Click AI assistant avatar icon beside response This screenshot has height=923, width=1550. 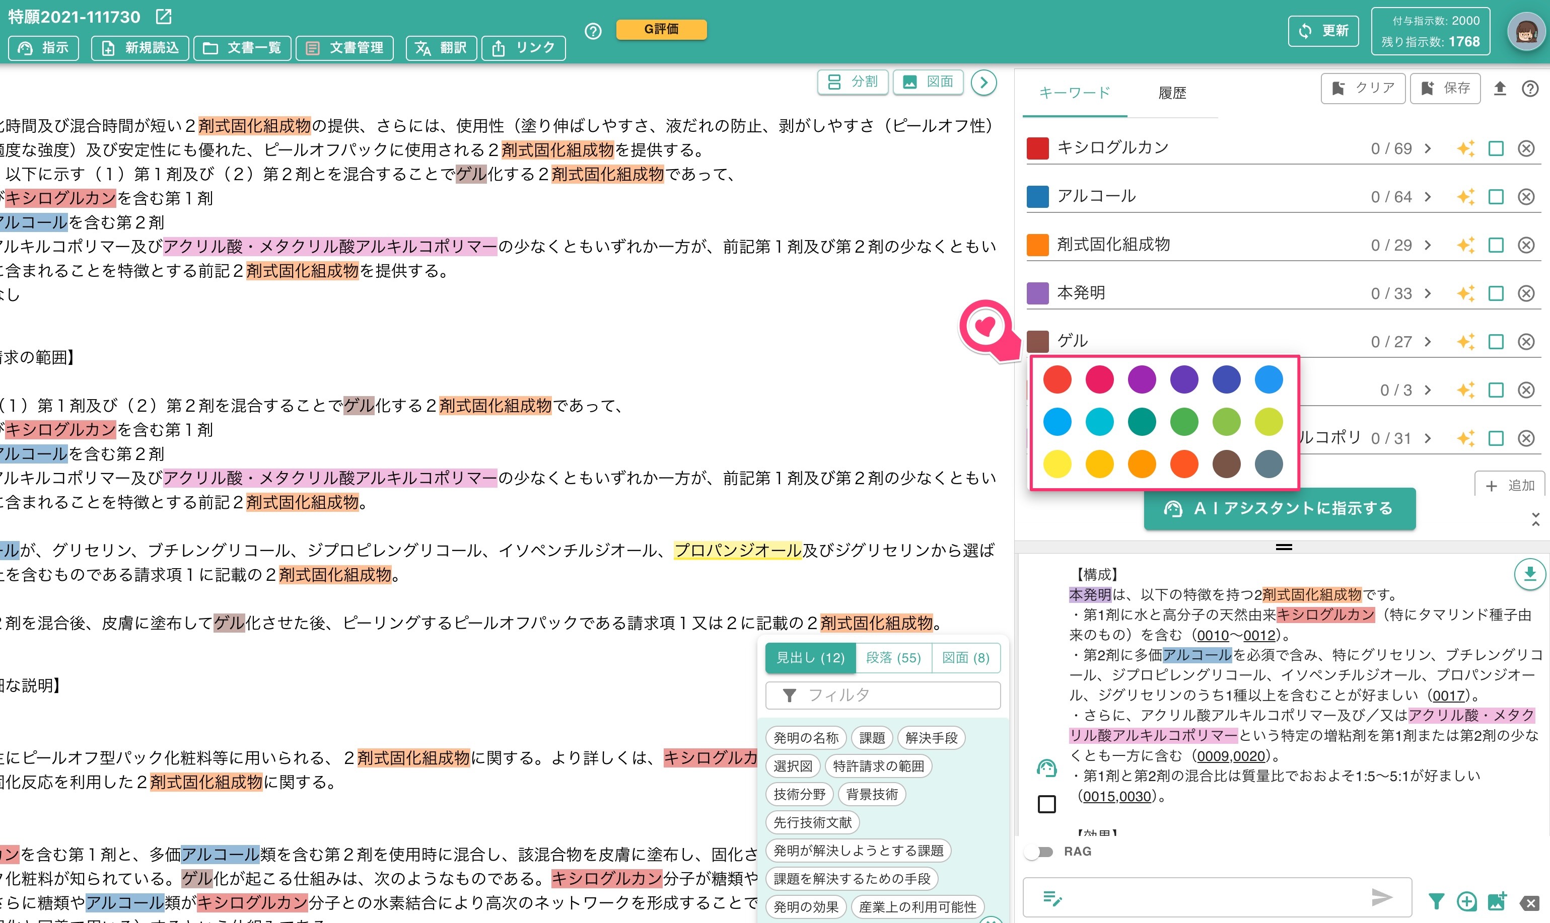1046,769
